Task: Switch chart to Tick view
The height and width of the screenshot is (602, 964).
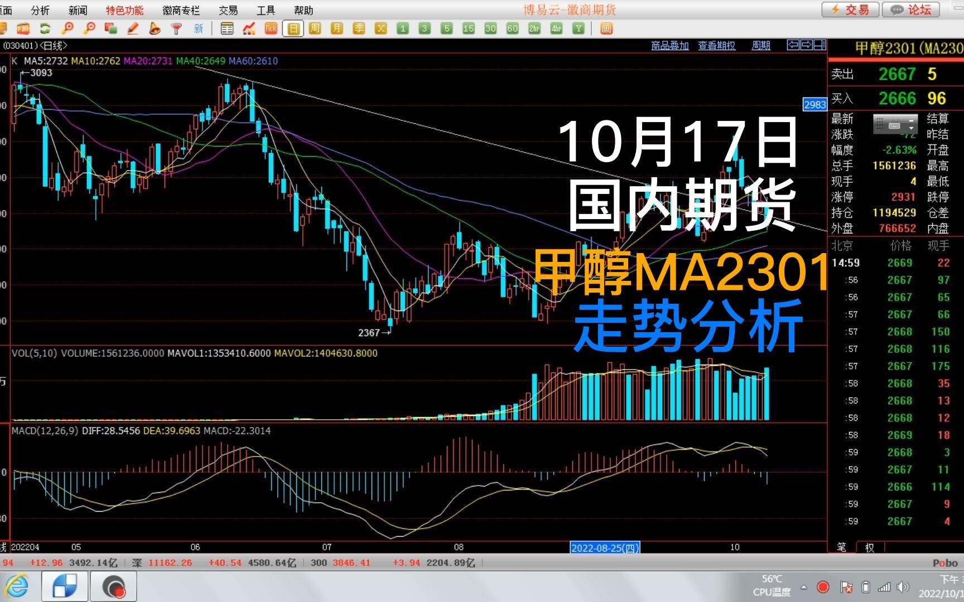Action: (x=271, y=28)
